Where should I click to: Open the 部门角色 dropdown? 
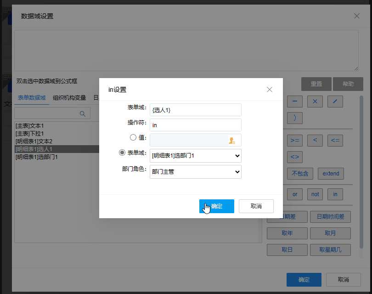(x=196, y=172)
